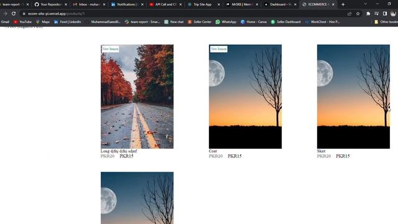The image size is (398, 224).
Task: Click the struck-through PKR20 under Long djfnj
Action: 108,156
